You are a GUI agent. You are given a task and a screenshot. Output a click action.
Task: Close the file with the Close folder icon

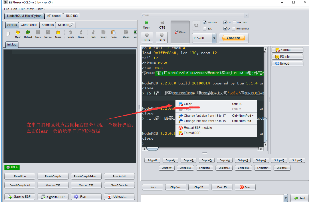[x=58, y=34]
